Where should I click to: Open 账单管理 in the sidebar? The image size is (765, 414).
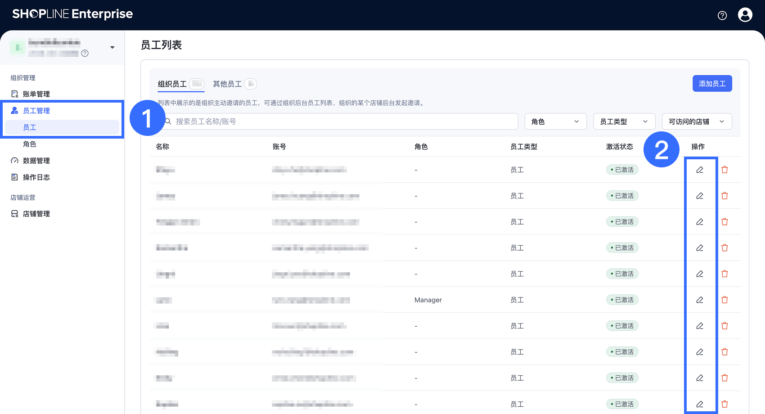click(36, 94)
